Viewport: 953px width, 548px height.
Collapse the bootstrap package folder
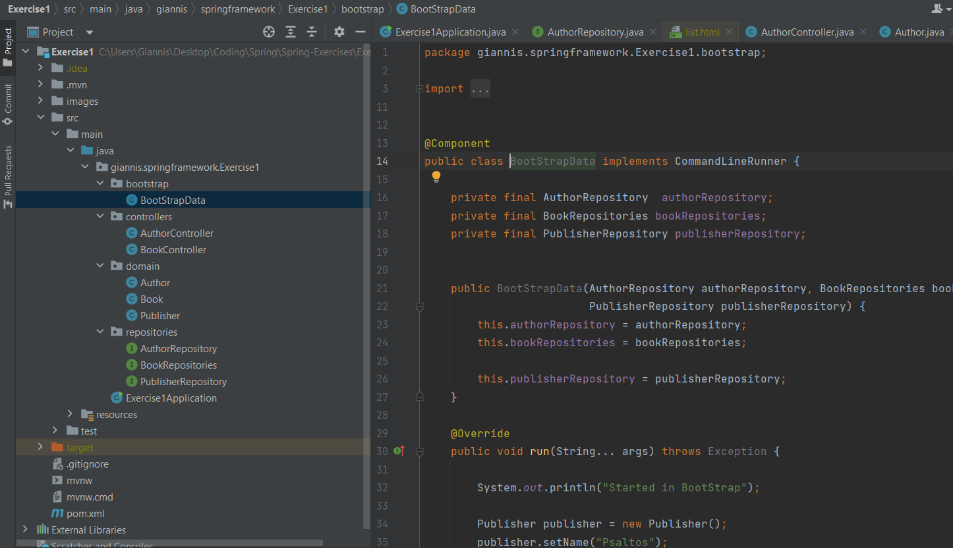pyautogui.click(x=100, y=183)
